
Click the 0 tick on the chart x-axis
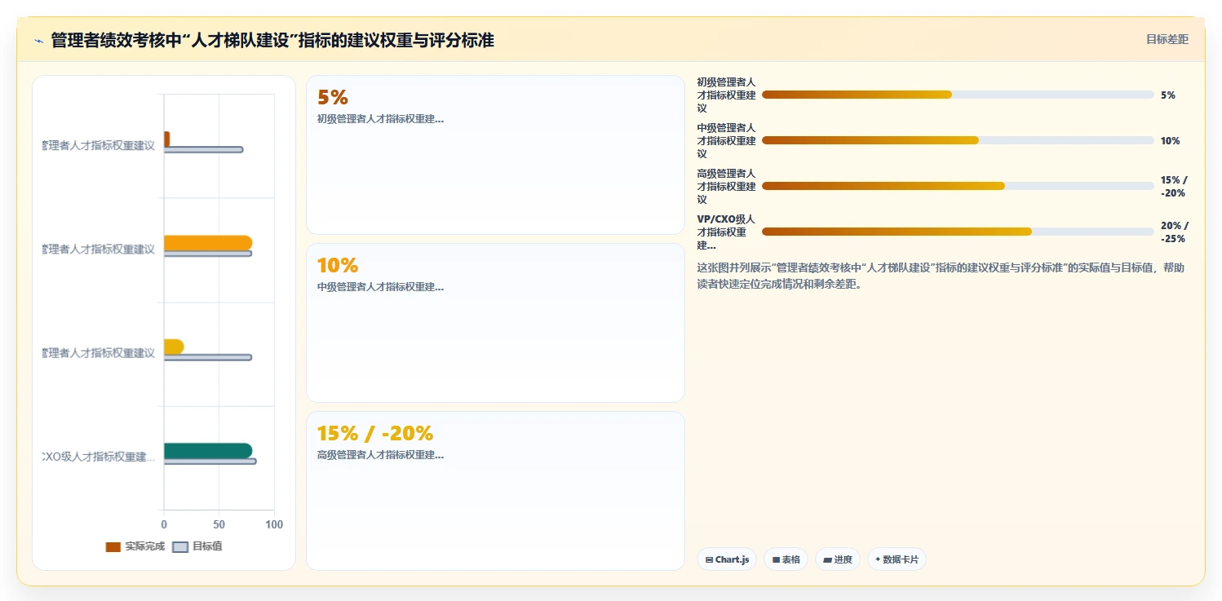164,524
